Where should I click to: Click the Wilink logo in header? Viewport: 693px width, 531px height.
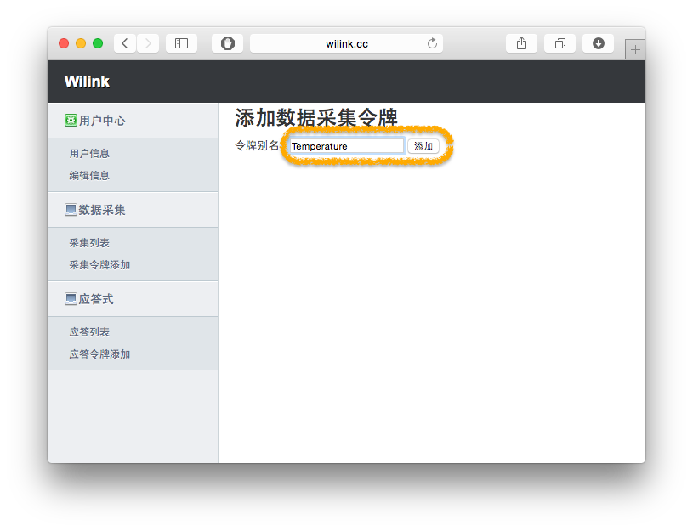pyautogui.click(x=87, y=82)
